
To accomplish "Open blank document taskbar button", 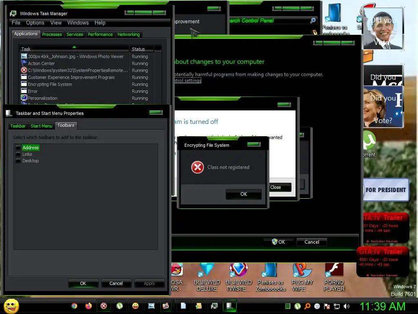I will [x=183, y=306].
